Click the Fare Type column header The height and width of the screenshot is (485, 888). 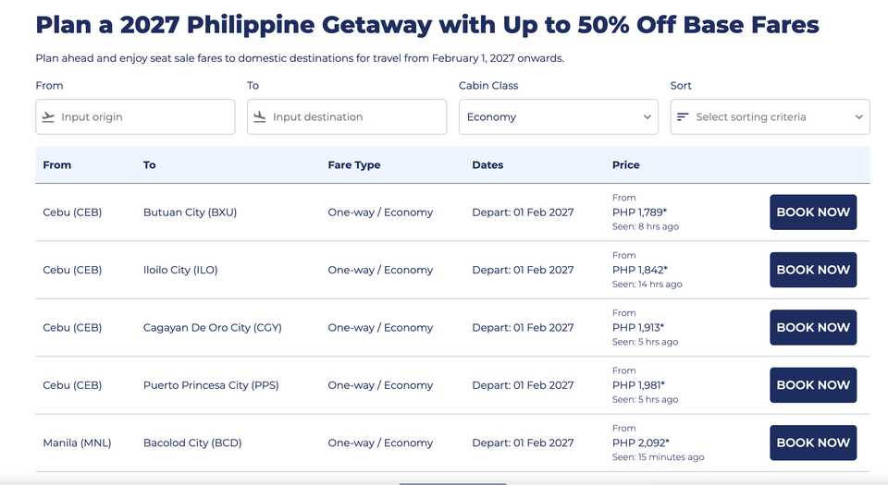coord(354,165)
